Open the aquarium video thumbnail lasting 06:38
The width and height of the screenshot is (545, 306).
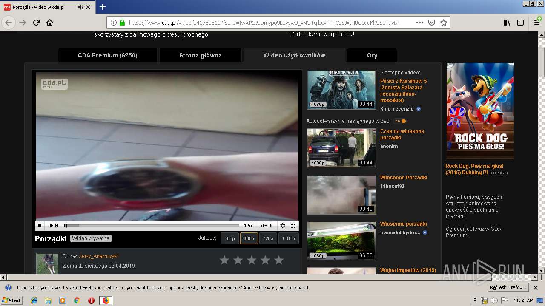pos(341,241)
